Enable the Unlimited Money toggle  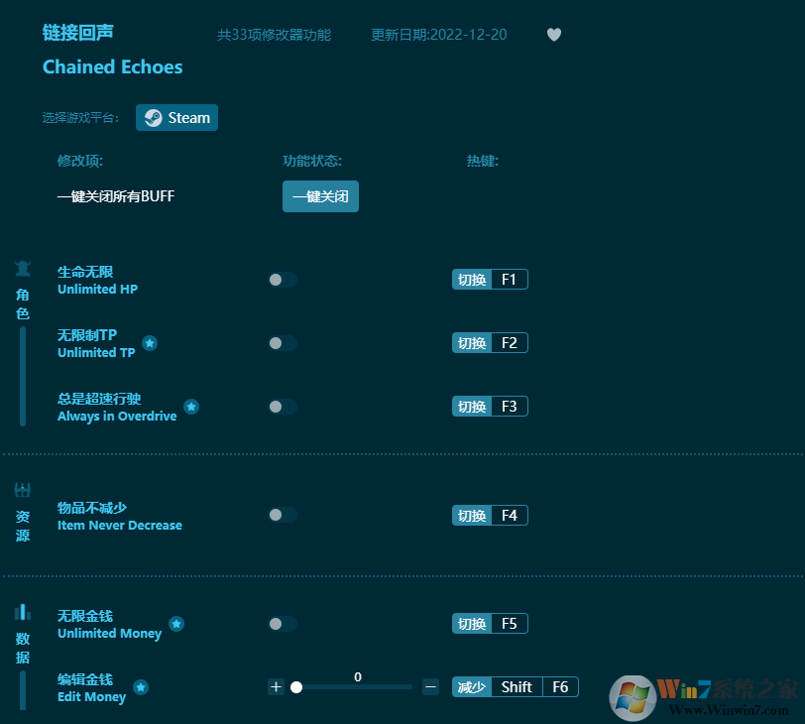coord(283,623)
